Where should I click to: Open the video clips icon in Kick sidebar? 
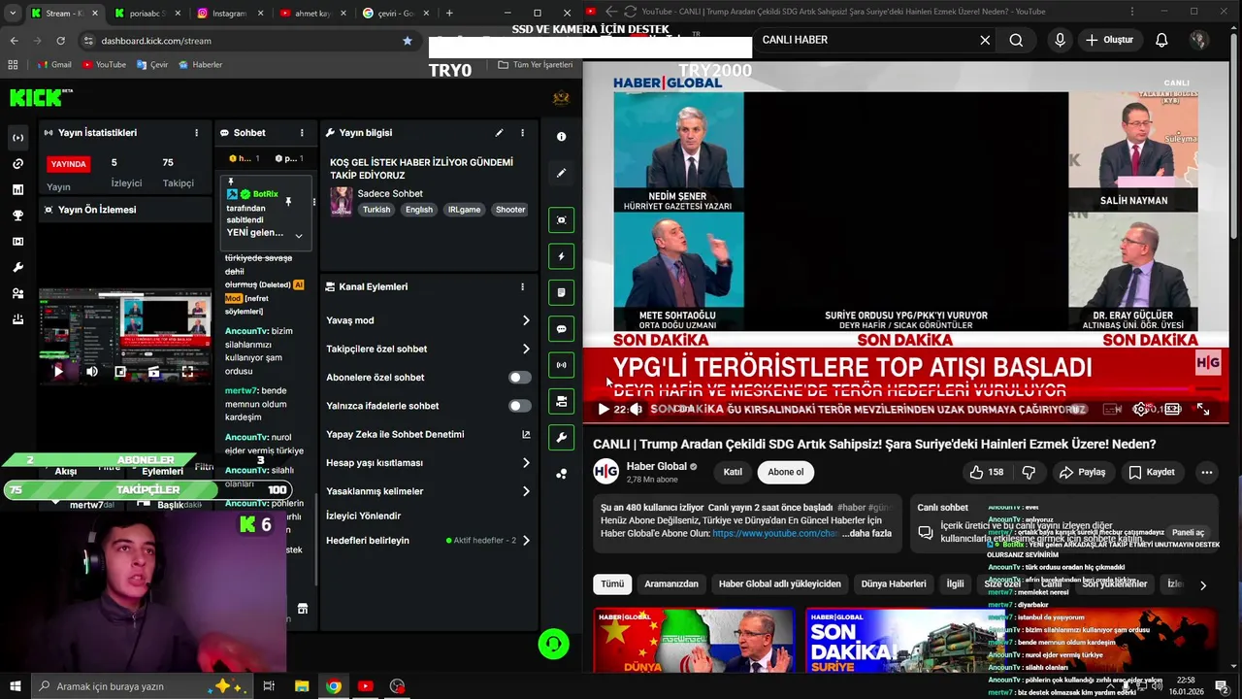17,242
